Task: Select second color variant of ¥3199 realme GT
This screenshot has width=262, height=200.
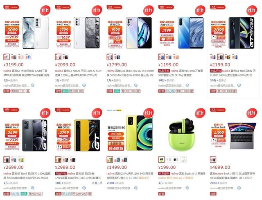Action: (x=14, y=57)
